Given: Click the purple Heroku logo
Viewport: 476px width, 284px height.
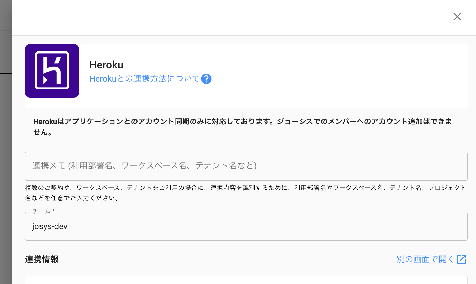Looking at the screenshot, I should click(52, 71).
